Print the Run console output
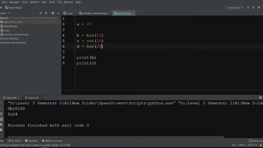 point(1,125)
